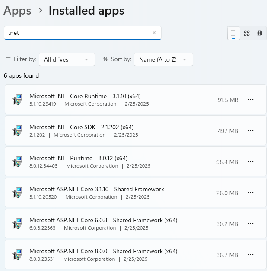Click the installer icon of .NET Runtime 8.0.12
Screen dimensions: 267x271
(17, 162)
